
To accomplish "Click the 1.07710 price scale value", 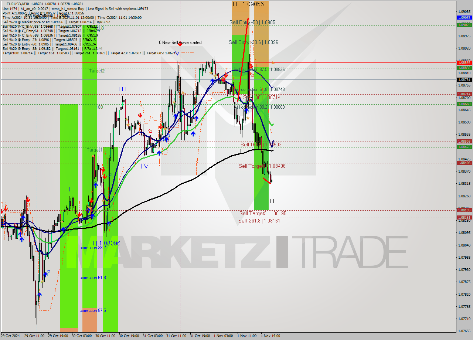I will point(464,319).
